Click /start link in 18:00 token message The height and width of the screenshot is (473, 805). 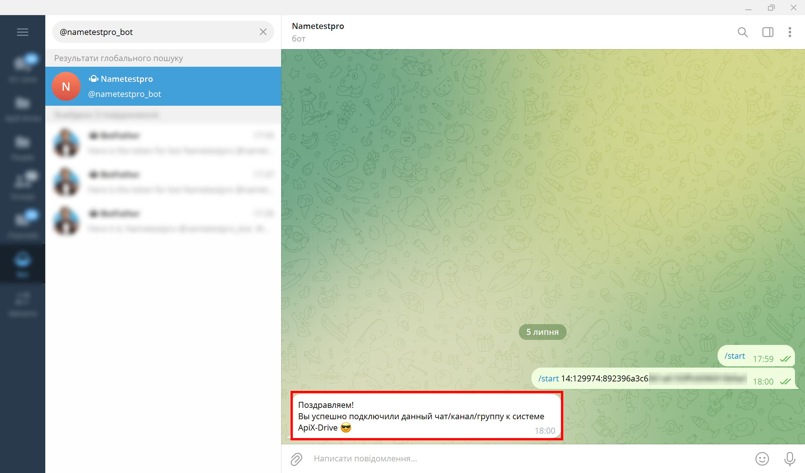548,378
